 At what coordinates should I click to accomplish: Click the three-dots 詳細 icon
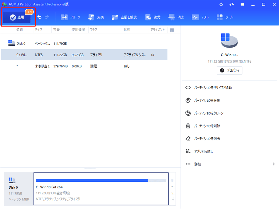pos(188,164)
